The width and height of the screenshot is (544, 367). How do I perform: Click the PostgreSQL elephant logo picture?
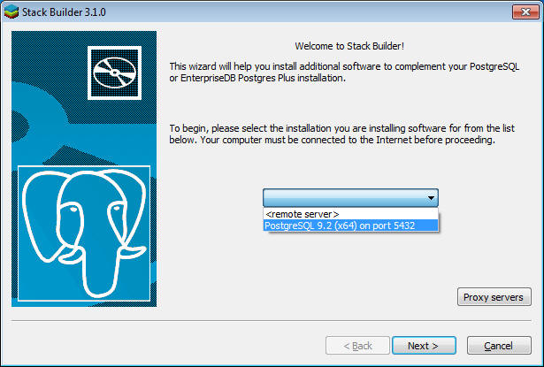84,233
